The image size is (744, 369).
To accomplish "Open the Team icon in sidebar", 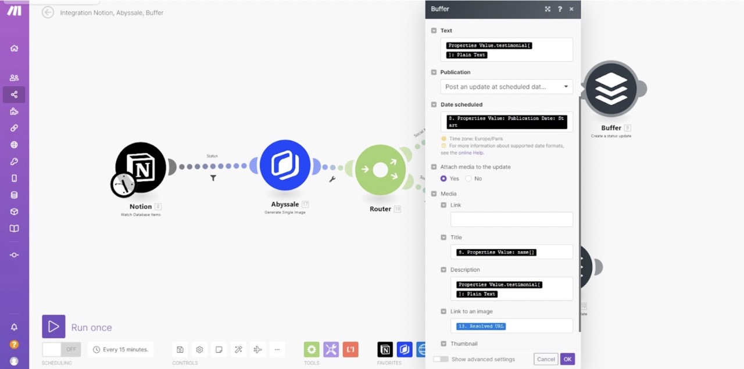I will [x=14, y=78].
